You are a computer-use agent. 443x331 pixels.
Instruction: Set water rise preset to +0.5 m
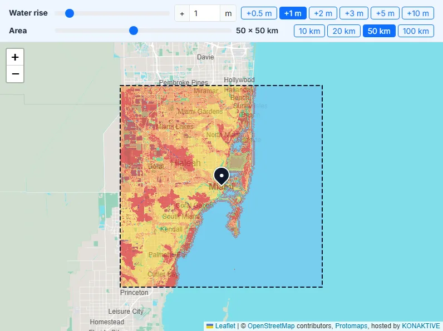point(259,13)
